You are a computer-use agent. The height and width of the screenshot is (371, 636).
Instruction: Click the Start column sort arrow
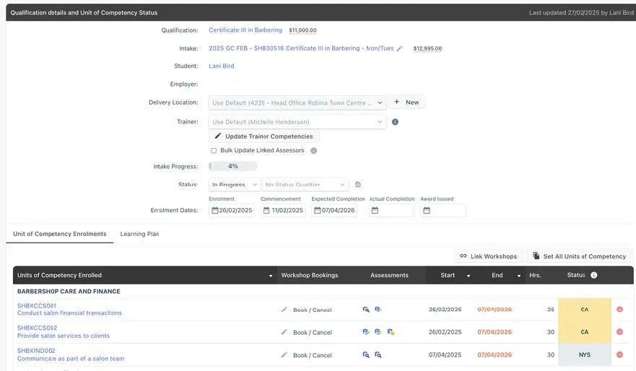[469, 276]
